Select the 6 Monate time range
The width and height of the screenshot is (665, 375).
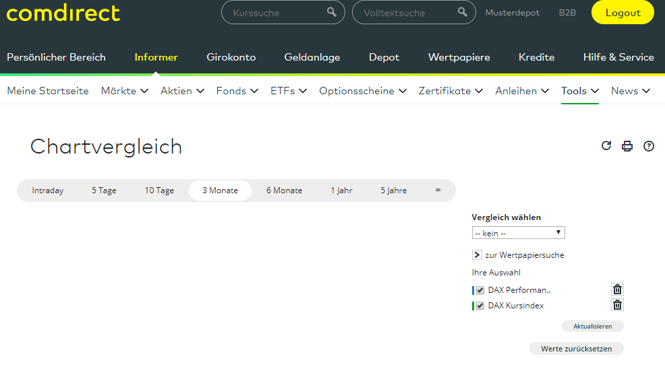tap(284, 191)
